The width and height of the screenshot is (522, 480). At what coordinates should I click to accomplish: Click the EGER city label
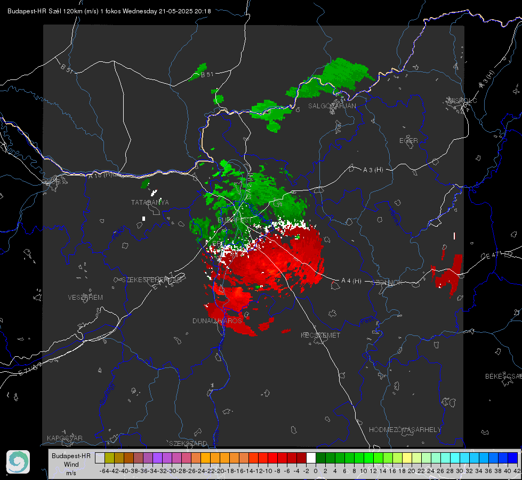[408, 141]
